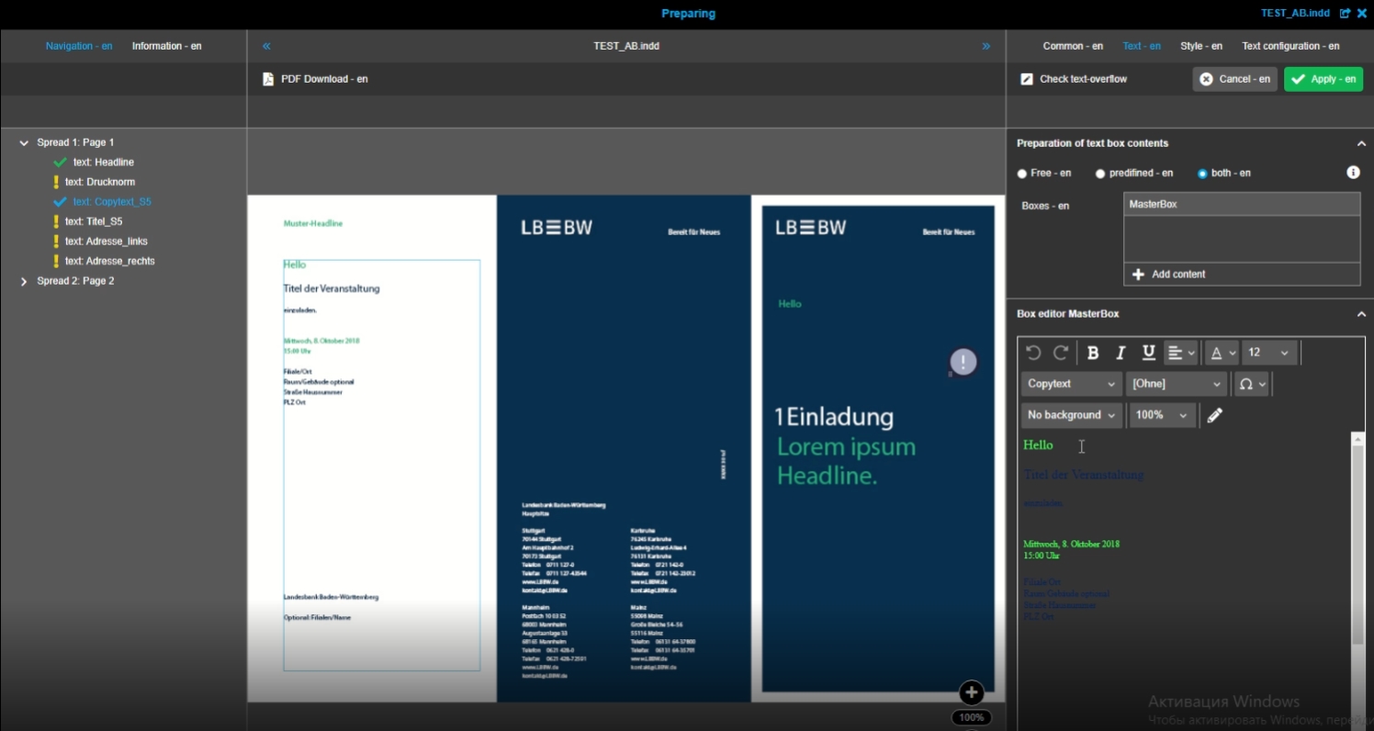Collapse Spread 1: Page 1 tree node
Viewport: 1374px width, 731px height.
pos(24,143)
